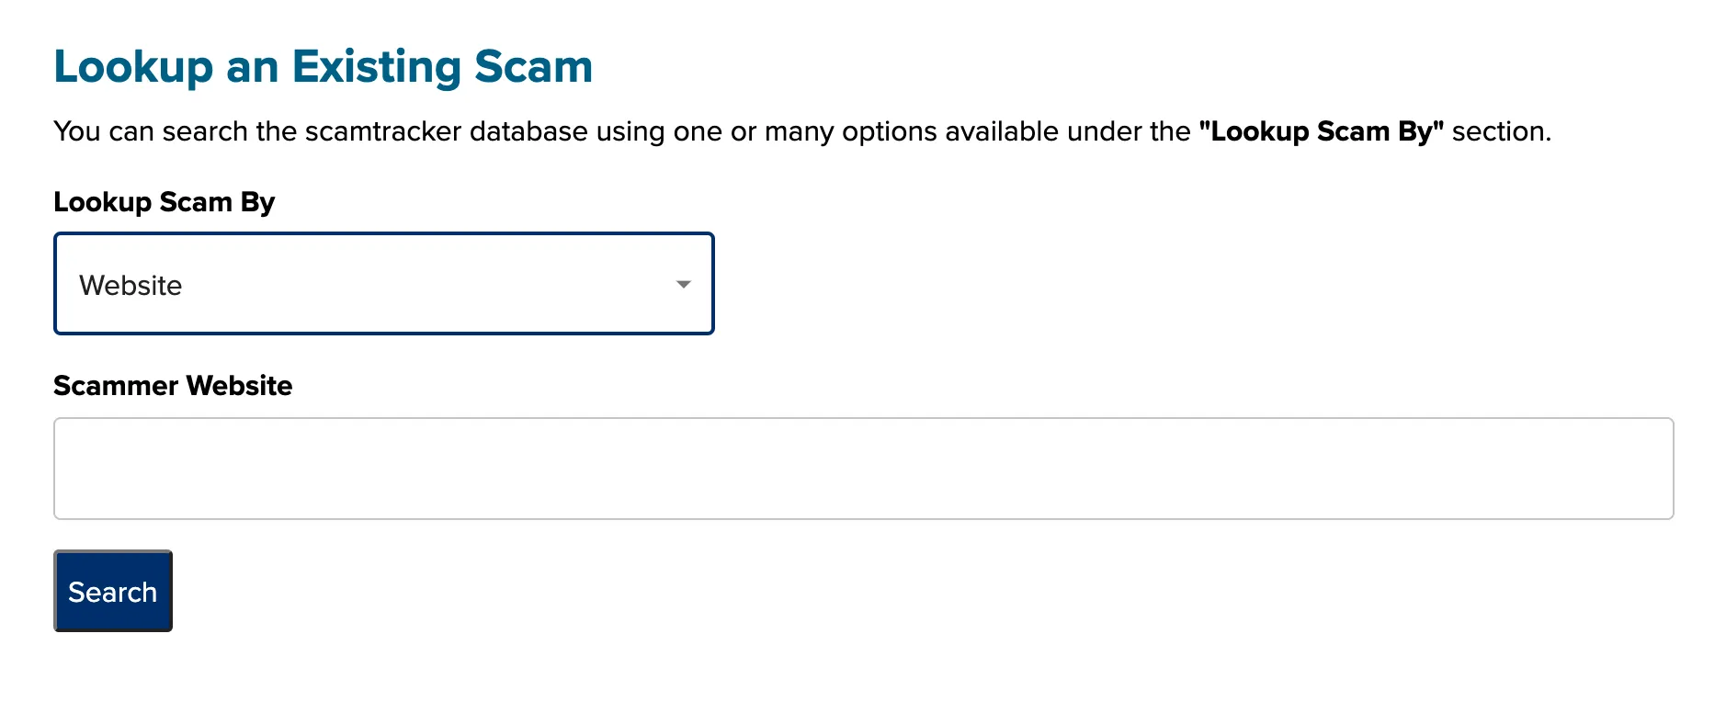This screenshot has height=713, width=1726.
Task: Click the Lookup Scam By label
Action: (x=164, y=202)
